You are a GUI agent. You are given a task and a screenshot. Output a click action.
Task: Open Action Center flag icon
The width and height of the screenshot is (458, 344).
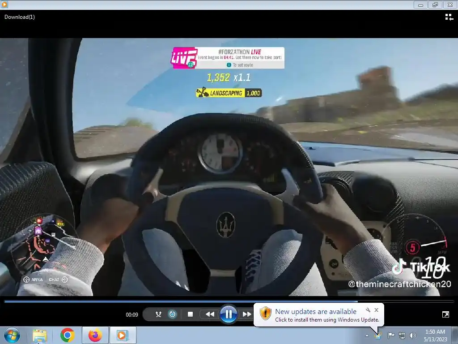391,335
